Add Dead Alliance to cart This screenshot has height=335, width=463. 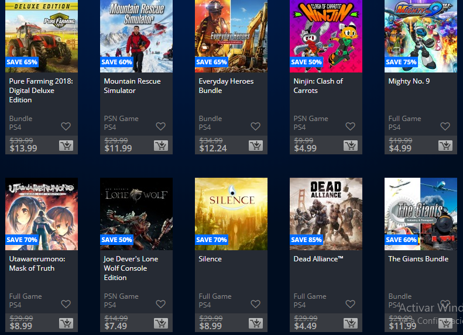(351, 323)
